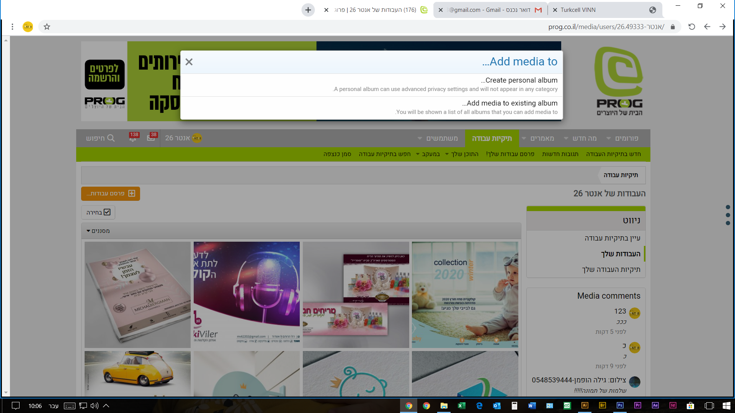Click the notifications bell icon showing 138

click(133, 138)
